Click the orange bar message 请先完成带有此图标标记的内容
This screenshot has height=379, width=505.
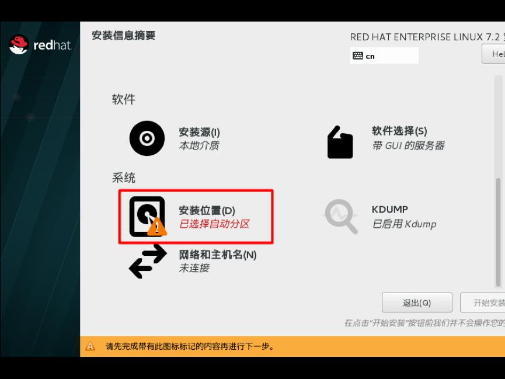pos(190,346)
